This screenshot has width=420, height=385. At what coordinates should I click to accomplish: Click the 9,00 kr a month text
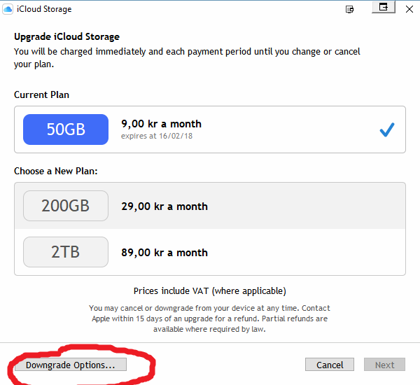(x=161, y=124)
